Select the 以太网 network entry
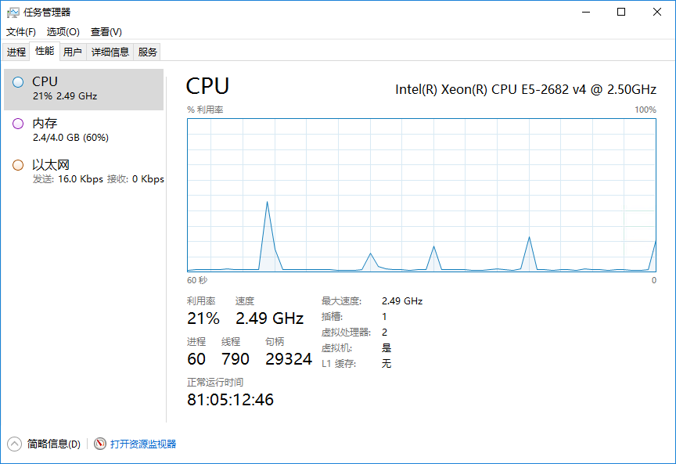Viewport: 676px width, 464px height. 84,172
